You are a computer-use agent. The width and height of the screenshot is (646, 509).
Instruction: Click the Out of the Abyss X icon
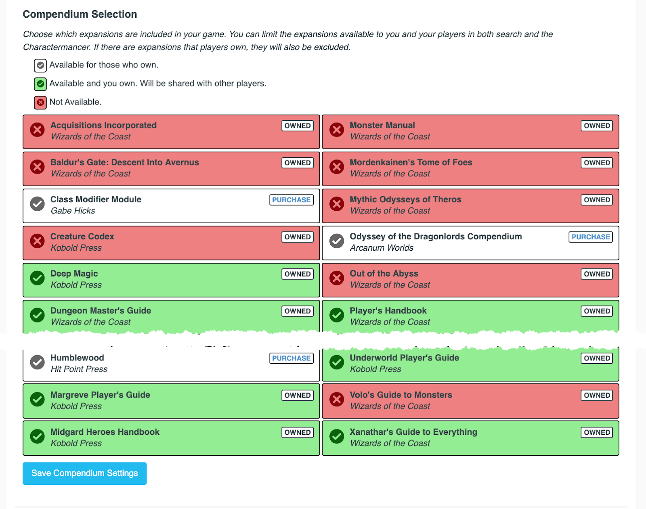tap(337, 279)
